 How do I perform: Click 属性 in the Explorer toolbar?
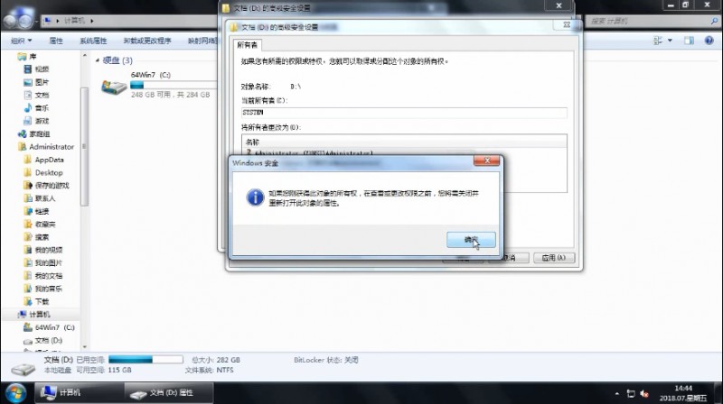pos(56,41)
